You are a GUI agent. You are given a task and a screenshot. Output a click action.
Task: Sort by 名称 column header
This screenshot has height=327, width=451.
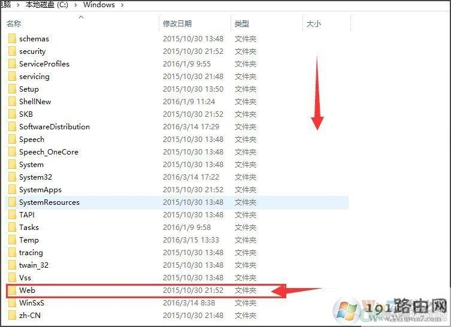point(14,23)
